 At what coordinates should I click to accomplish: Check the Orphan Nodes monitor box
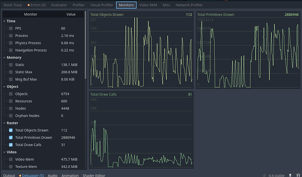[x=11, y=116]
